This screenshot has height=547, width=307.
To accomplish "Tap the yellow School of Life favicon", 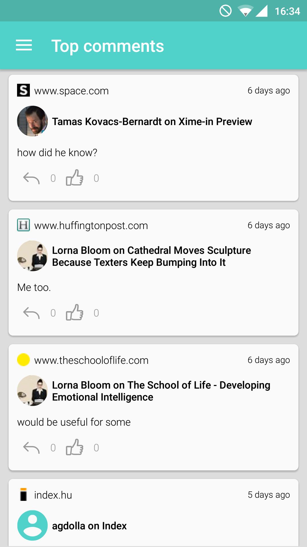I will [x=23, y=360].
